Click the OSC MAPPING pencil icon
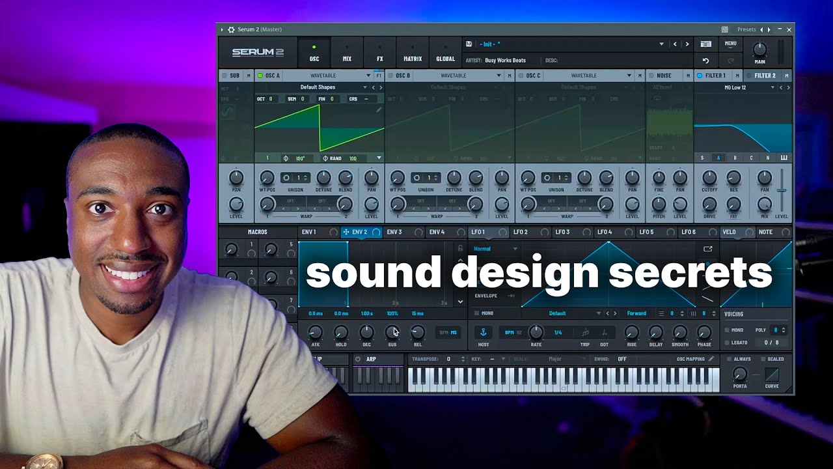Image resolution: width=833 pixels, height=469 pixels. (x=711, y=359)
